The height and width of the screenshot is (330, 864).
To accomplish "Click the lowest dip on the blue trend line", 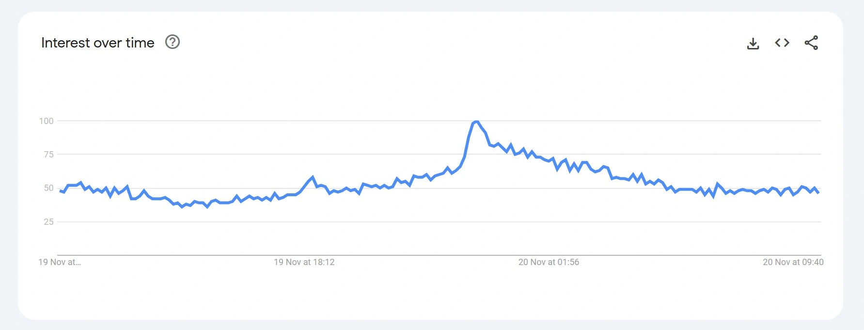I will click(x=182, y=207).
